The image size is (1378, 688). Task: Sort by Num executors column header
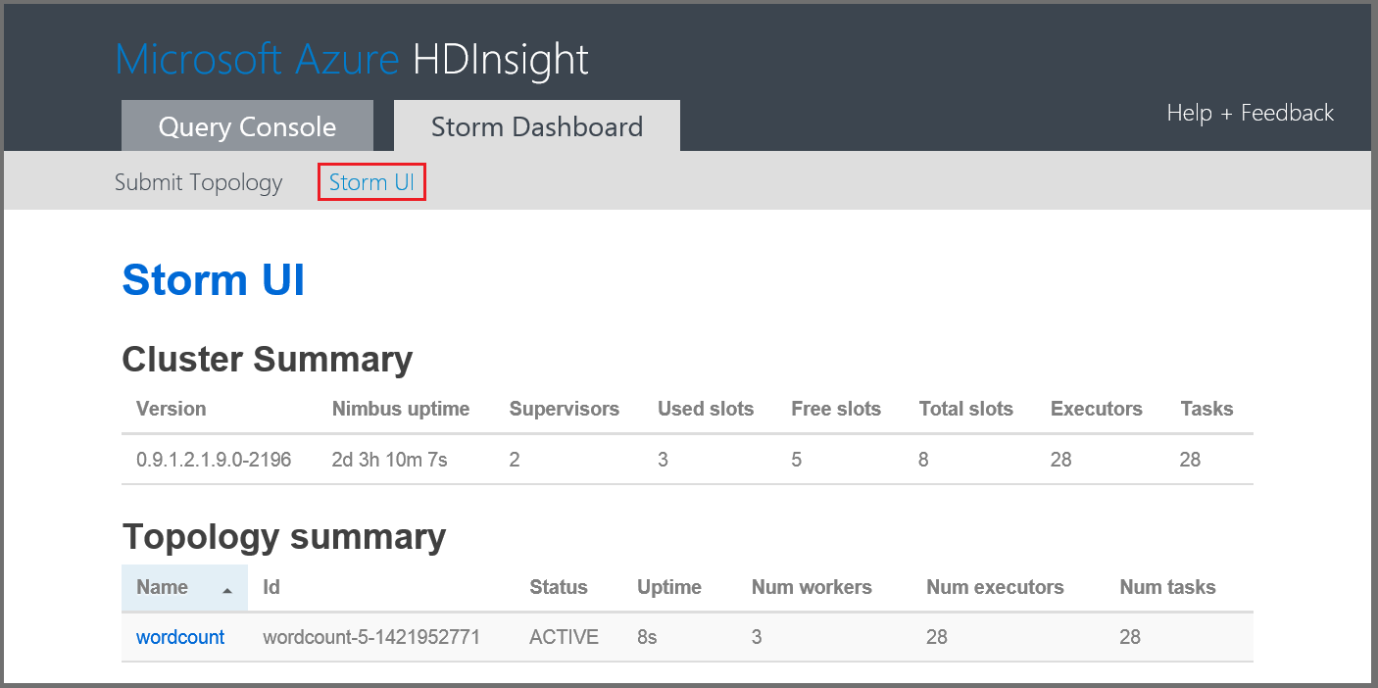(995, 587)
